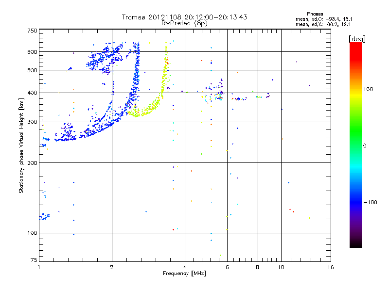Viewport: 389px width, 291px height.
Task: Click the "Stationary phase Virtual Height [km]" axis label
Action: click(21, 145)
